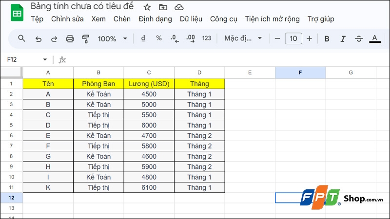Image resolution: width=390 pixels, height=219 pixels.
Task: Open the Định dạng menu
Action: point(155,19)
